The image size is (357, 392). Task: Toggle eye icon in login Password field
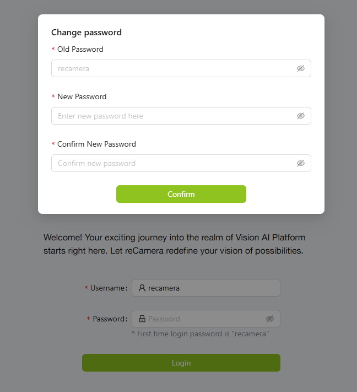pos(270,319)
